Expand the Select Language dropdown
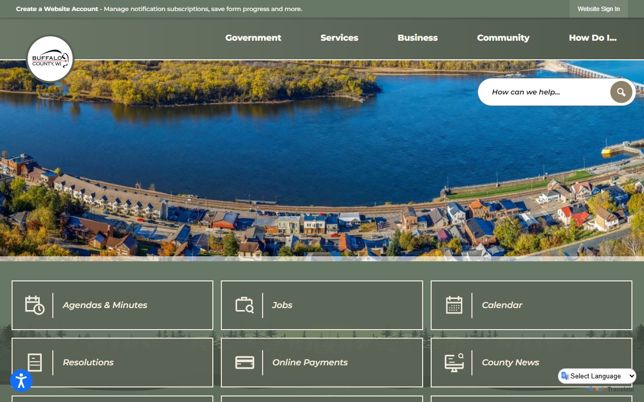644x402 pixels. (597, 376)
